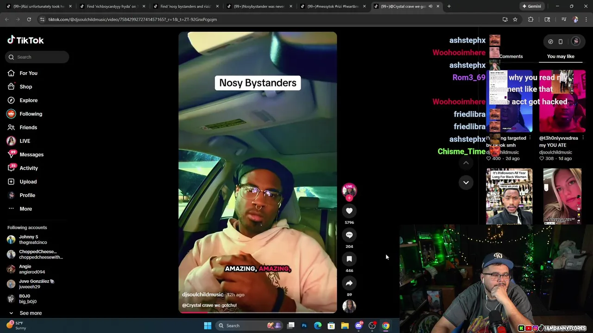Click the TikTok URL address bar
This screenshot has height=333, width=593.
tap(269, 19)
